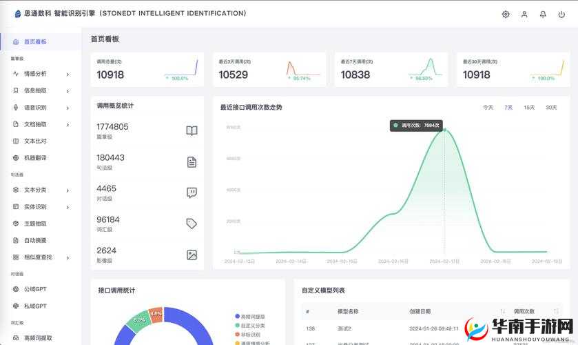Sort table by 调用次数 arrows
Image resolution: width=578 pixels, height=345 pixels.
point(556,311)
